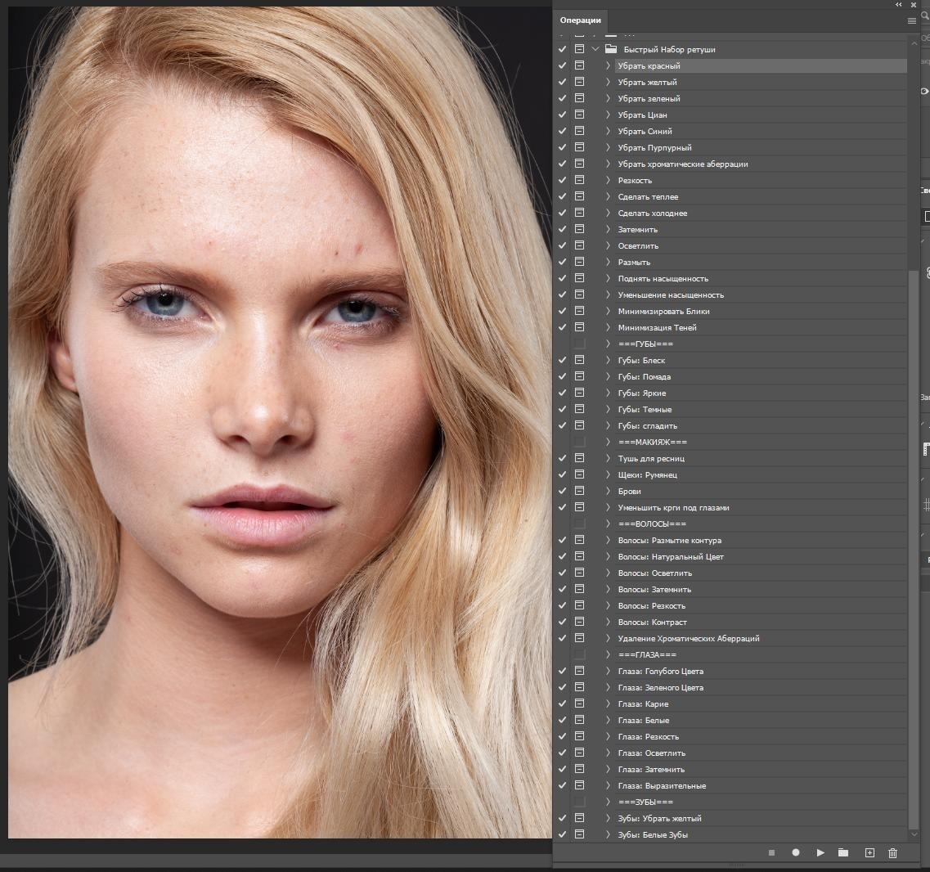Image resolution: width=930 pixels, height=872 pixels.
Task: Select the Волосы: Резкость action
Action: click(x=761, y=605)
